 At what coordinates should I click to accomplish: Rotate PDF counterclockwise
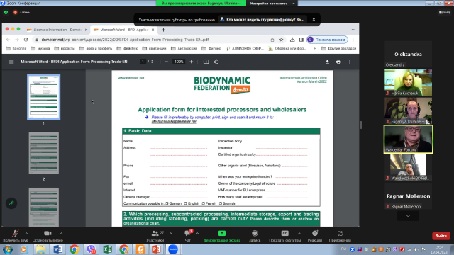coord(216,62)
